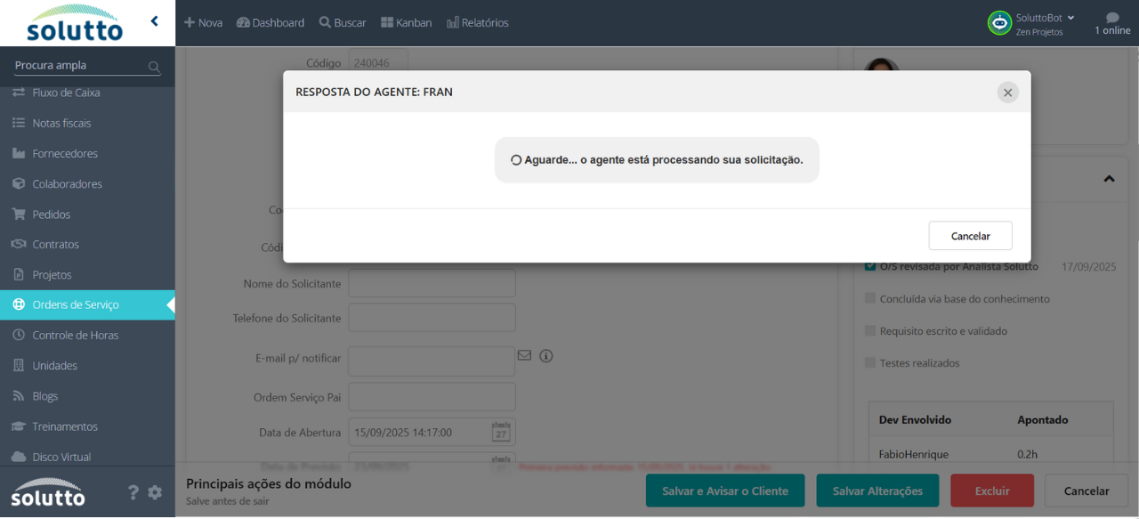
Task: Close the Resposta do Agente dialog
Action: coord(1007,93)
